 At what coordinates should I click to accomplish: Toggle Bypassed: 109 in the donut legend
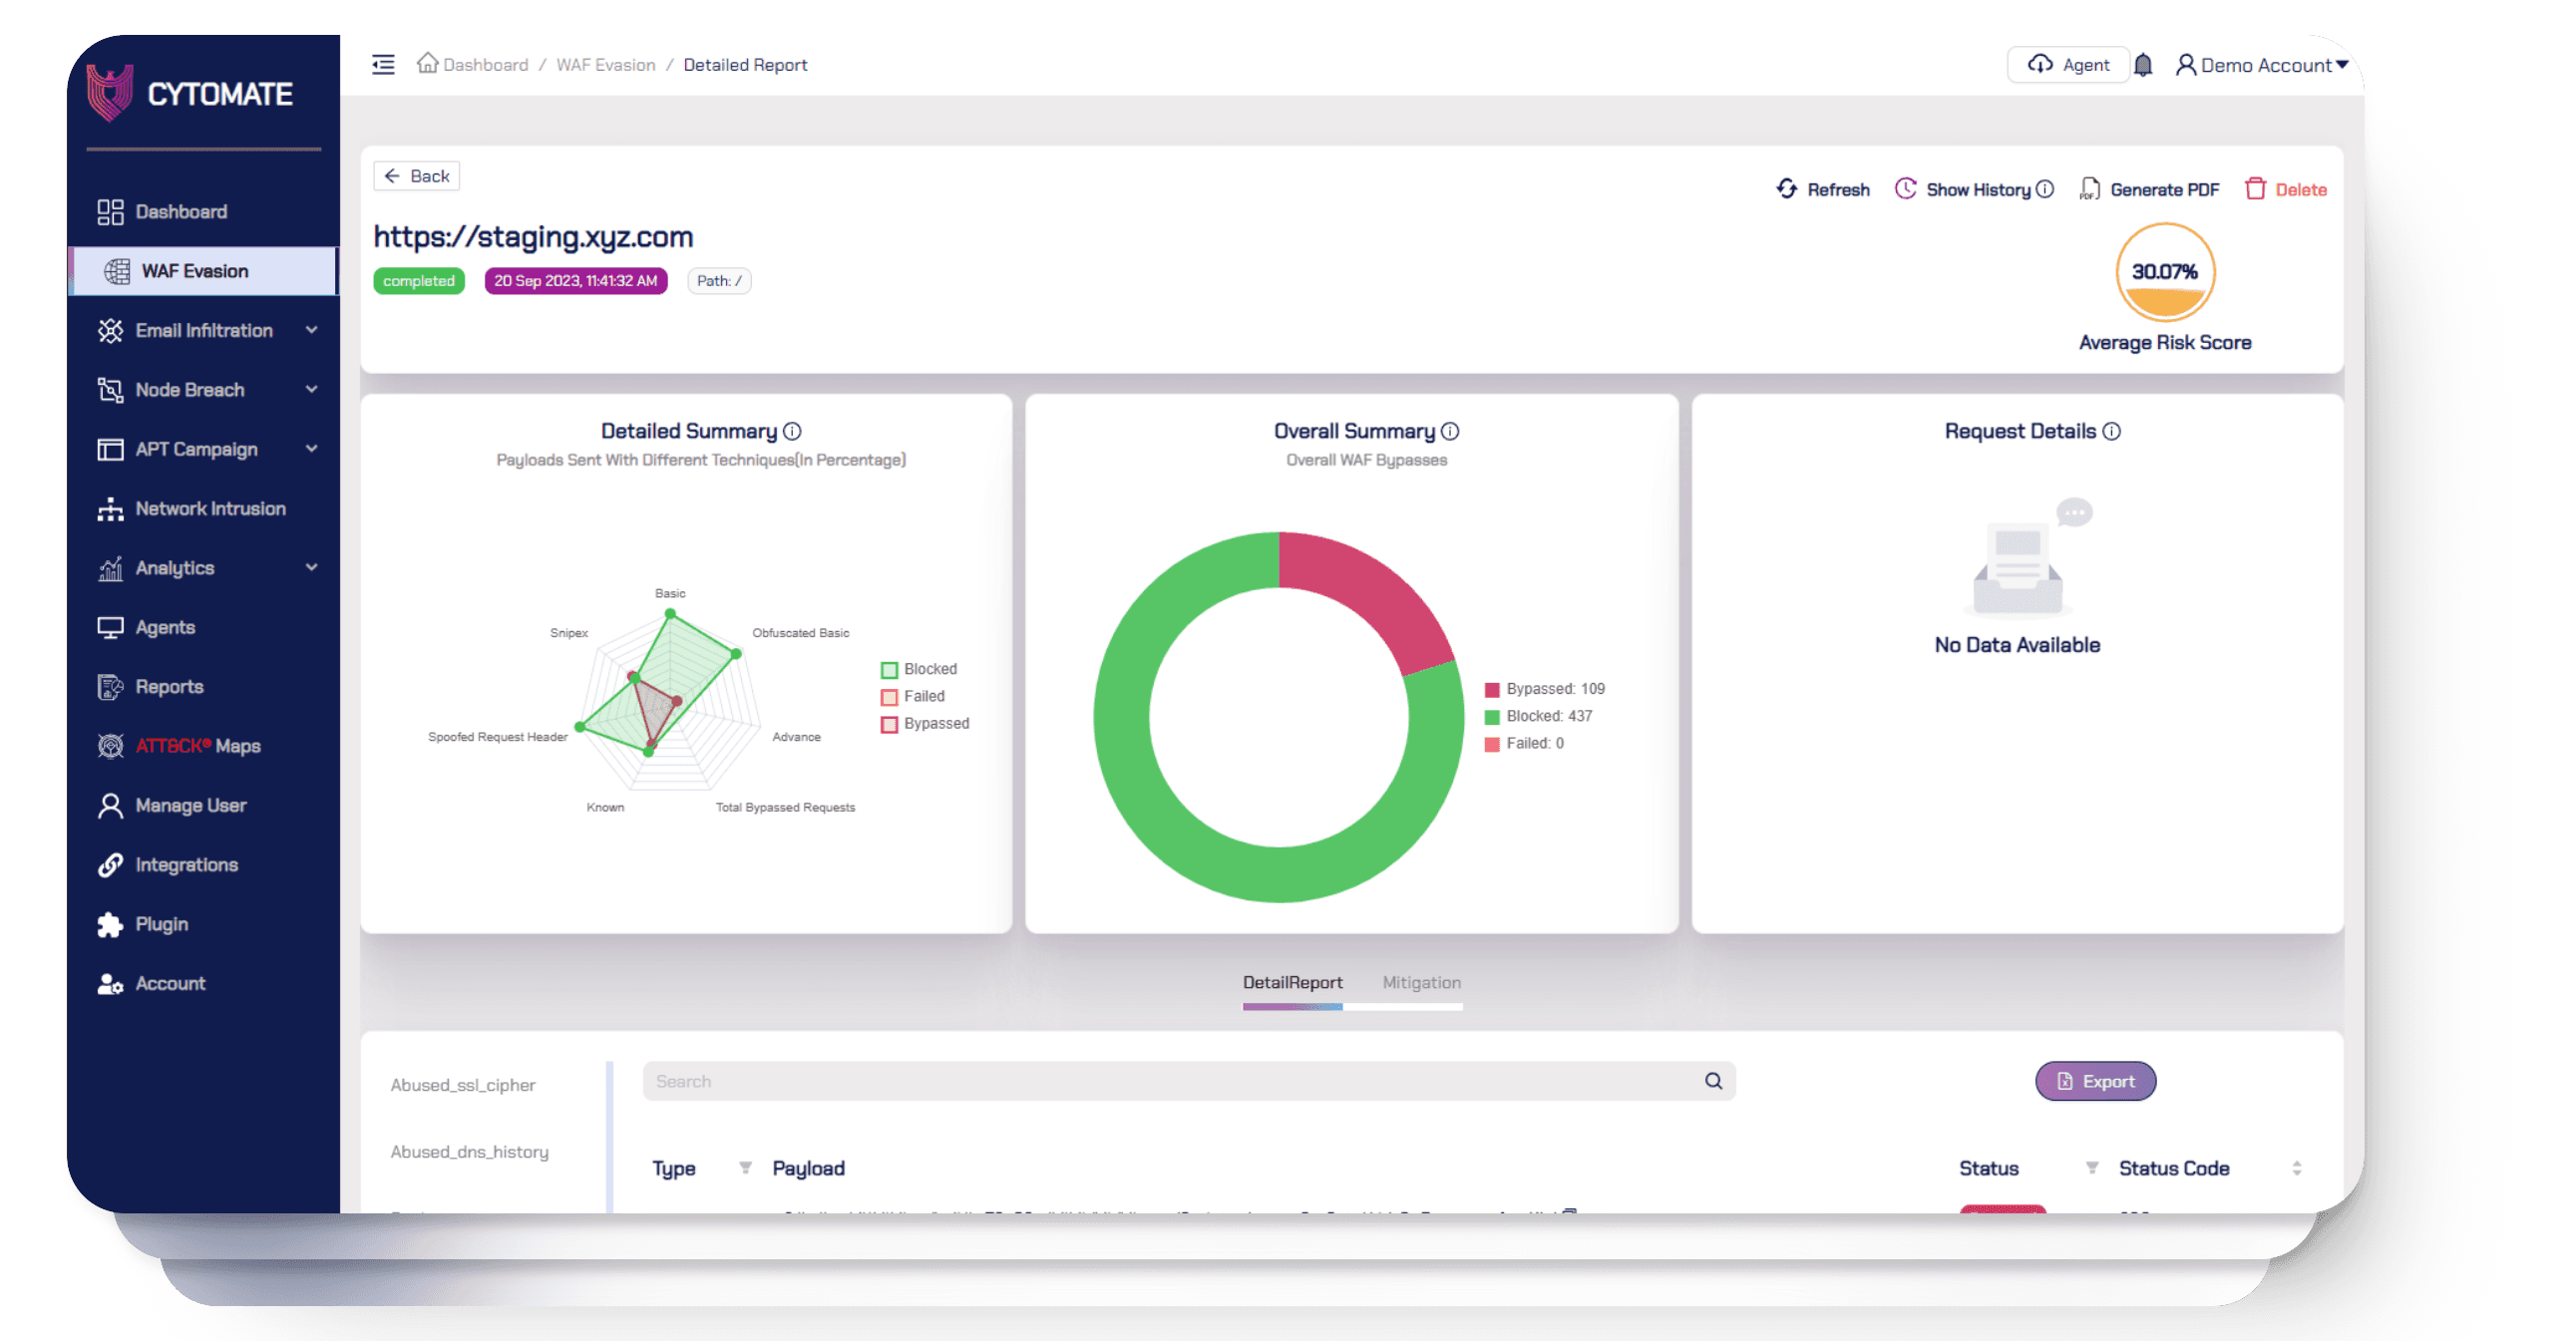coord(1545,689)
